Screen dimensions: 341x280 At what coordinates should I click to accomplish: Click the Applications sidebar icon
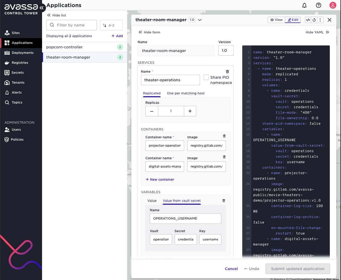click(7, 43)
